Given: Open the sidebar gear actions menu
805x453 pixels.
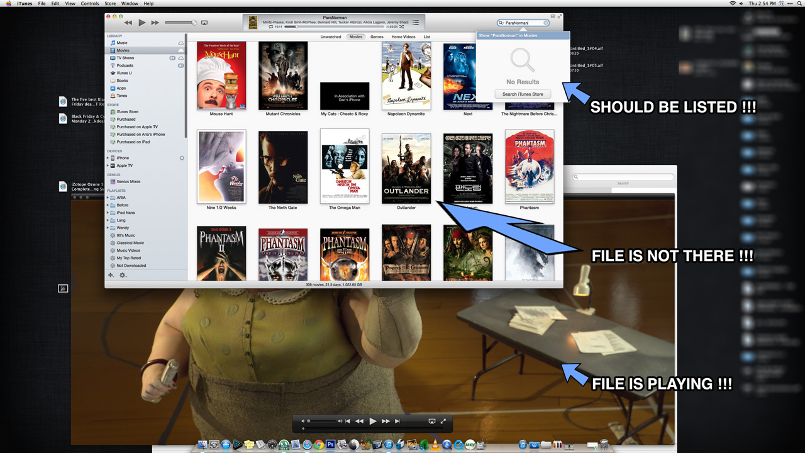Looking at the screenshot, I should (x=123, y=275).
